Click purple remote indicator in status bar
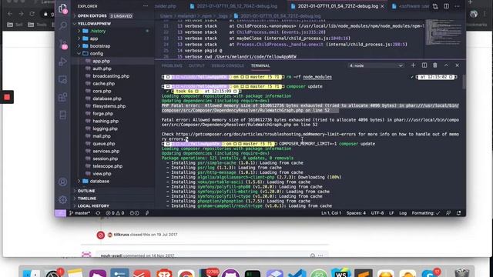 point(60,213)
